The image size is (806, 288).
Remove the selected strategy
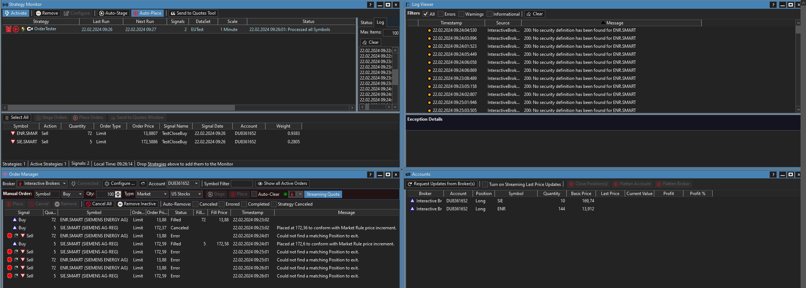47,13
